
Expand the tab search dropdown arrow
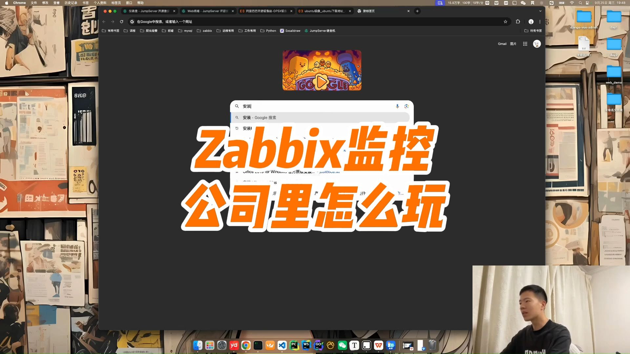pos(540,11)
